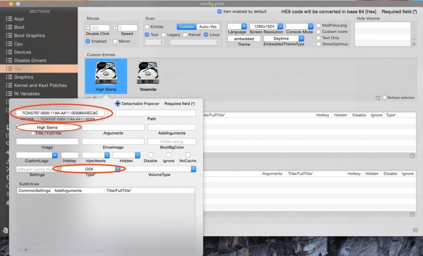Add a Hide Volume entry with plus
This screenshot has height=256, width=423.
pos(414,44)
